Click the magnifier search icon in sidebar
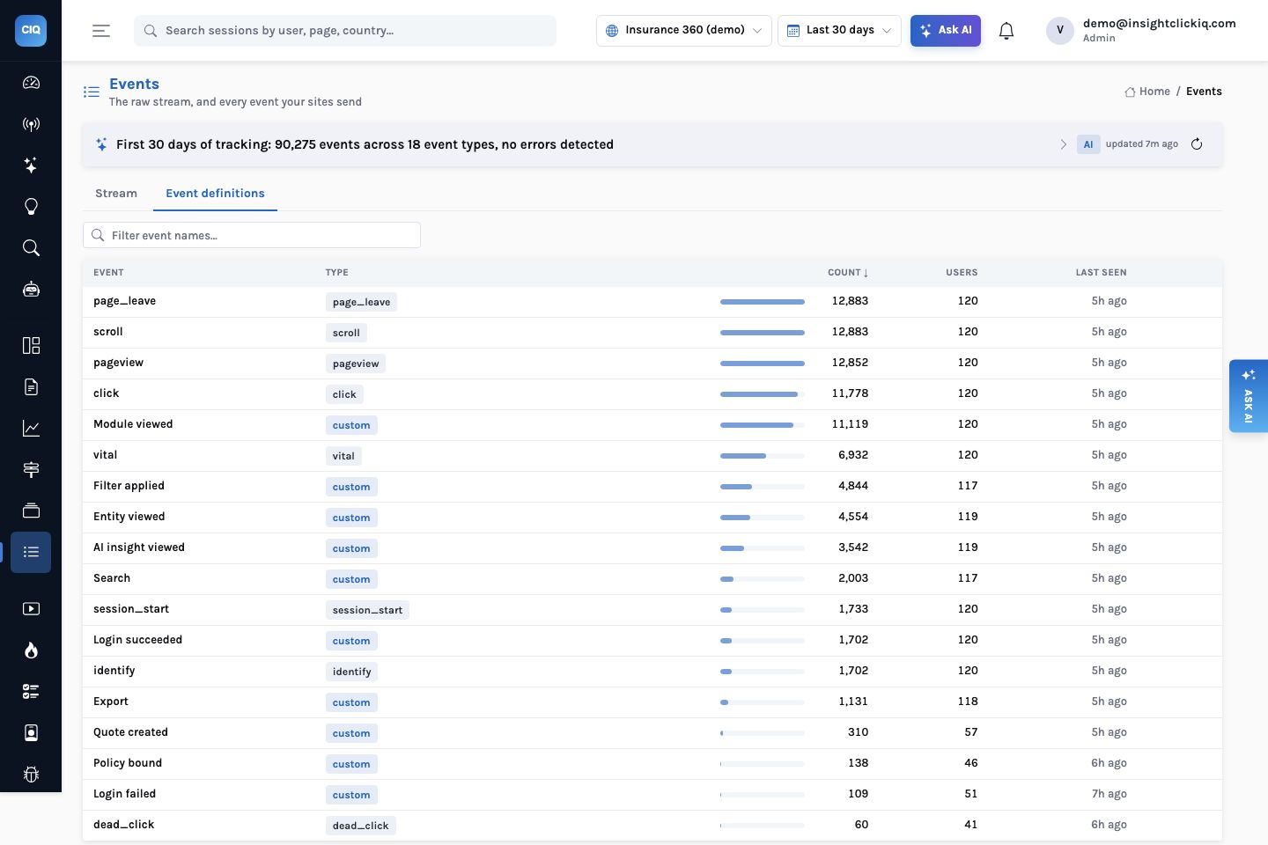1268x845 pixels. (31, 248)
